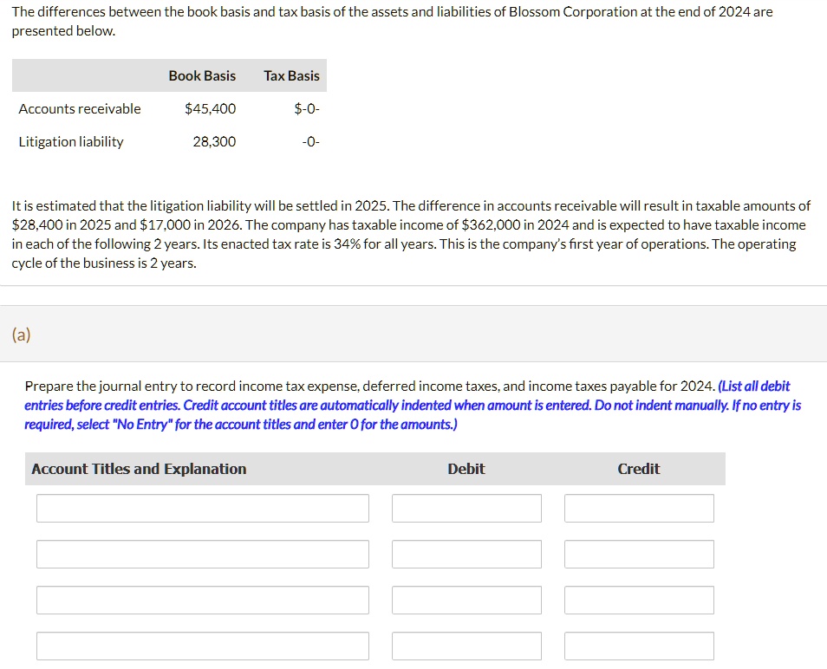Select the Accounts receivable row label

tap(79, 108)
